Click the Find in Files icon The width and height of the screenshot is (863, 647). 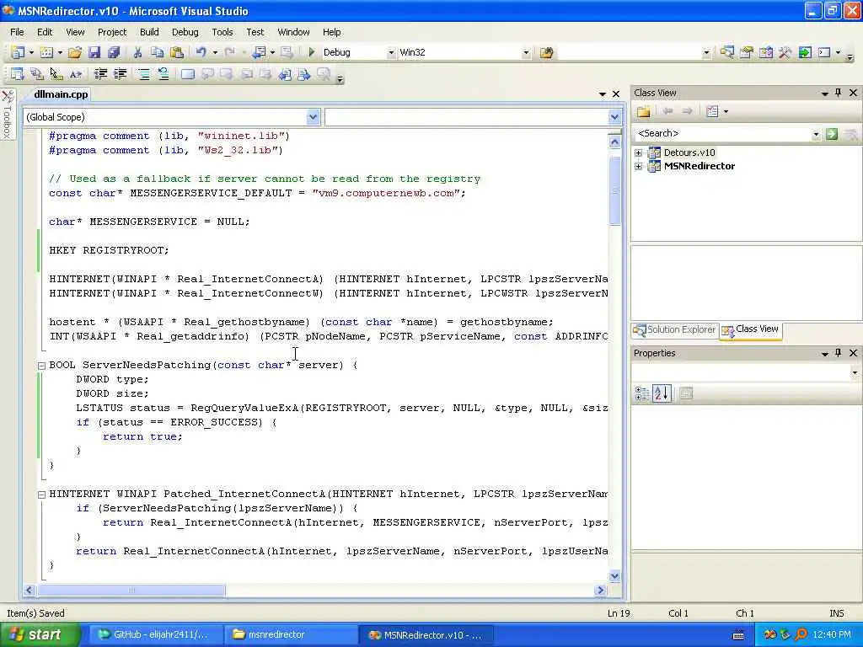click(x=546, y=52)
